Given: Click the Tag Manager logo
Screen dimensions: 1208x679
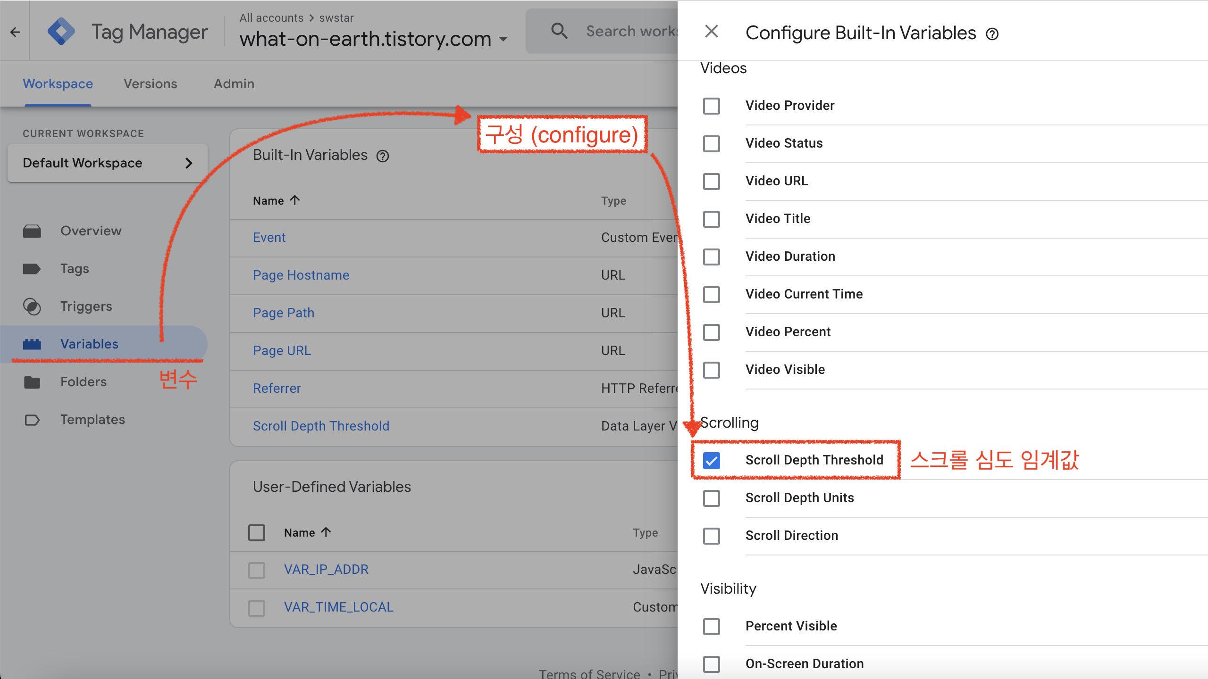Looking at the screenshot, I should tap(62, 31).
